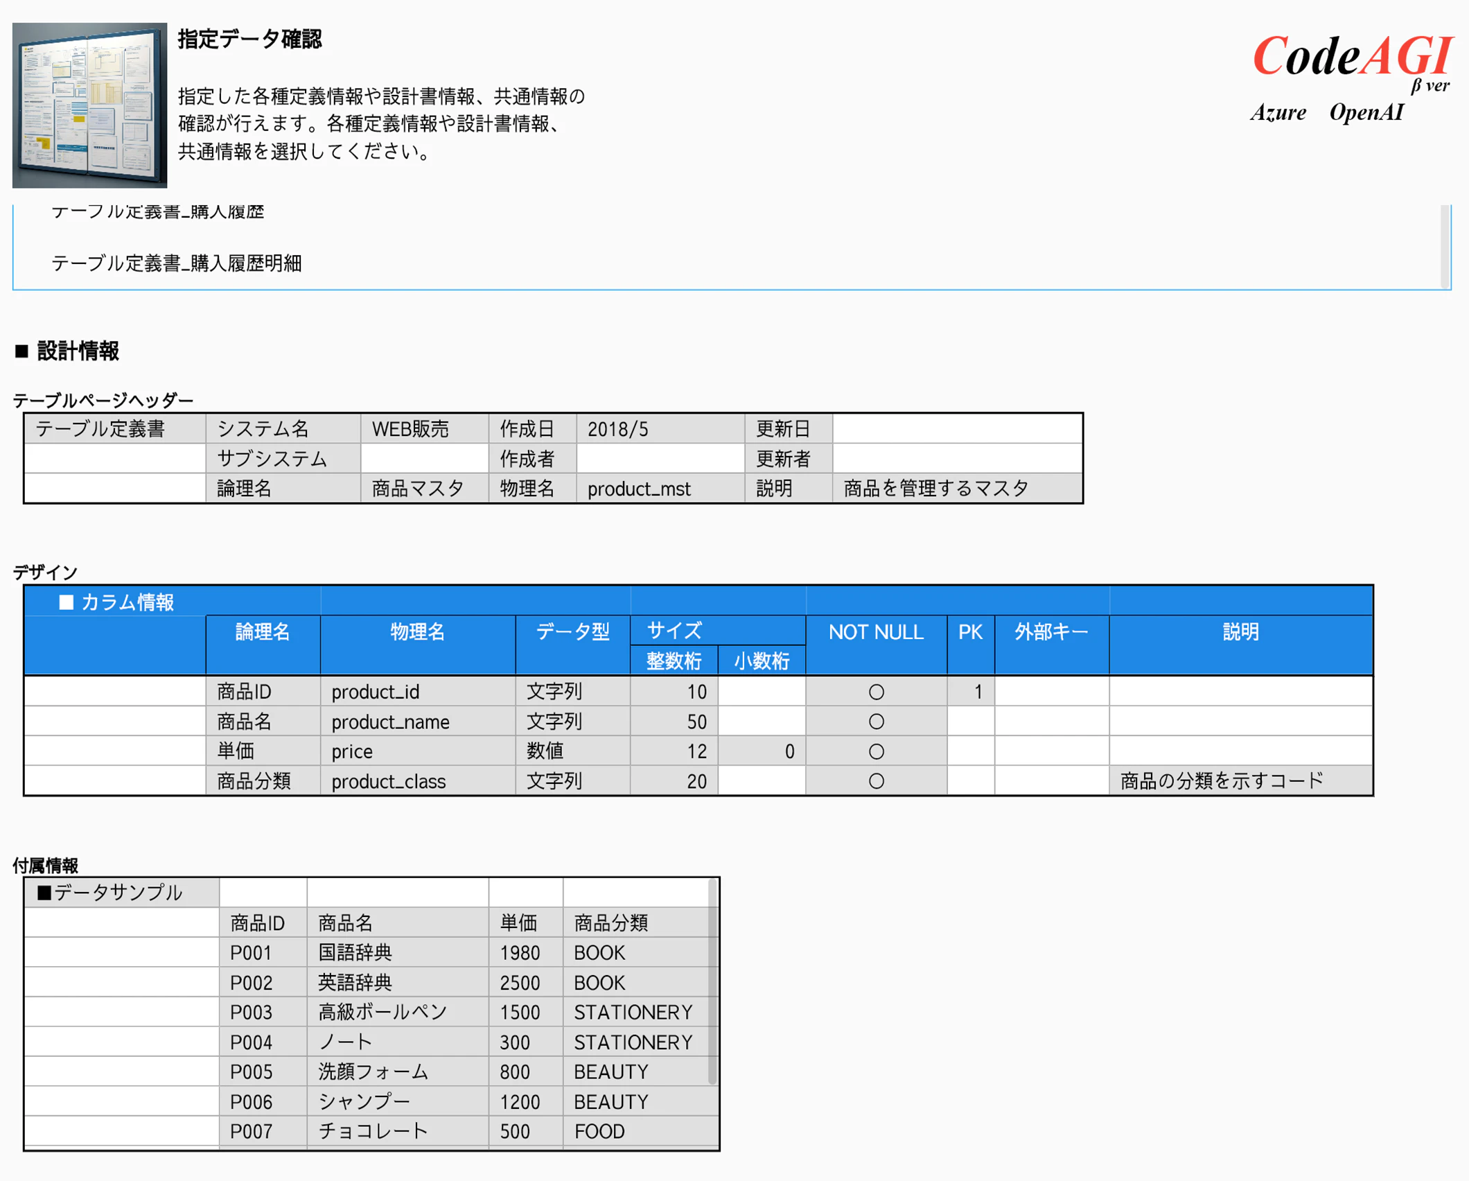Viewport: 1469px width, 1181px height.
Task: Click PK value 1 in product_id row
Action: [x=971, y=692]
